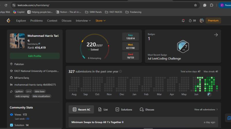Viewport: 231px width, 129px height.
Task: Open the Helping people bookmark
Action: pyautogui.click(x=40, y=12)
